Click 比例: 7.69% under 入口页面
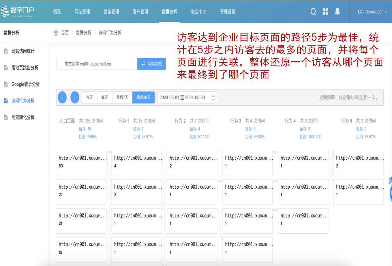This screenshot has height=266, width=392. point(88,137)
